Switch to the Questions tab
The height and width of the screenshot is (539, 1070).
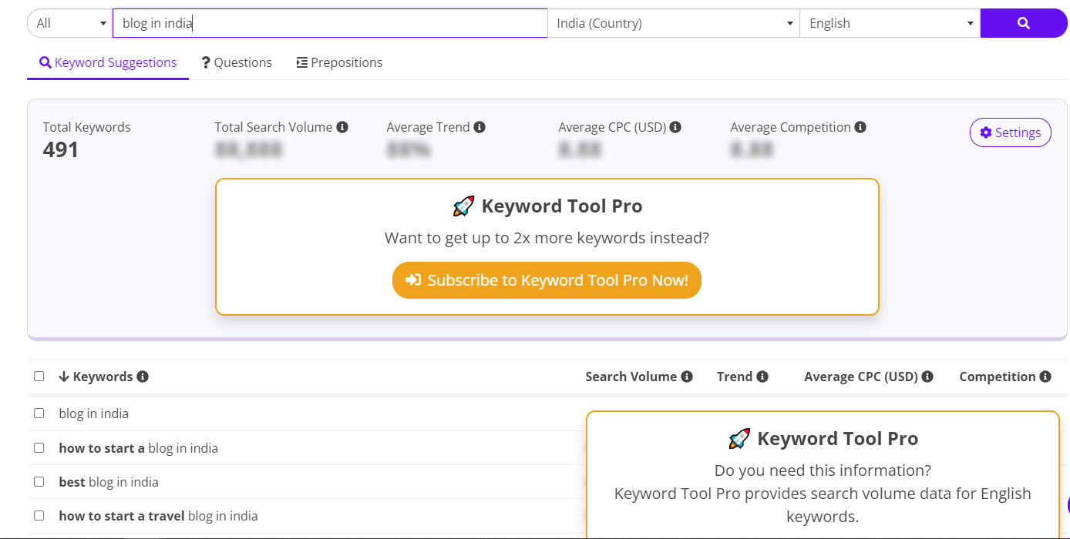pyautogui.click(x=237, y=62)
